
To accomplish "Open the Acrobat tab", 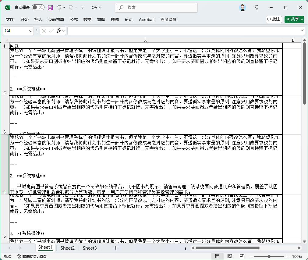I will pos(146,20).
